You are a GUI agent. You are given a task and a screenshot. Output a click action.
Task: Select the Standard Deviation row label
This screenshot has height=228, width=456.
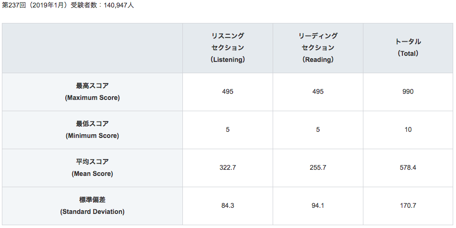(x=93, y=205)
